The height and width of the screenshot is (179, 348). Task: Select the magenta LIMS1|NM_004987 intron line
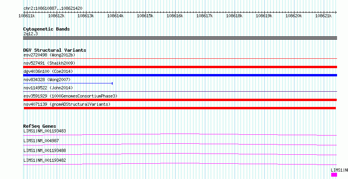click(x=180, y=144)
